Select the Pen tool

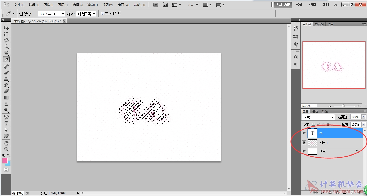tap(6, 117)
